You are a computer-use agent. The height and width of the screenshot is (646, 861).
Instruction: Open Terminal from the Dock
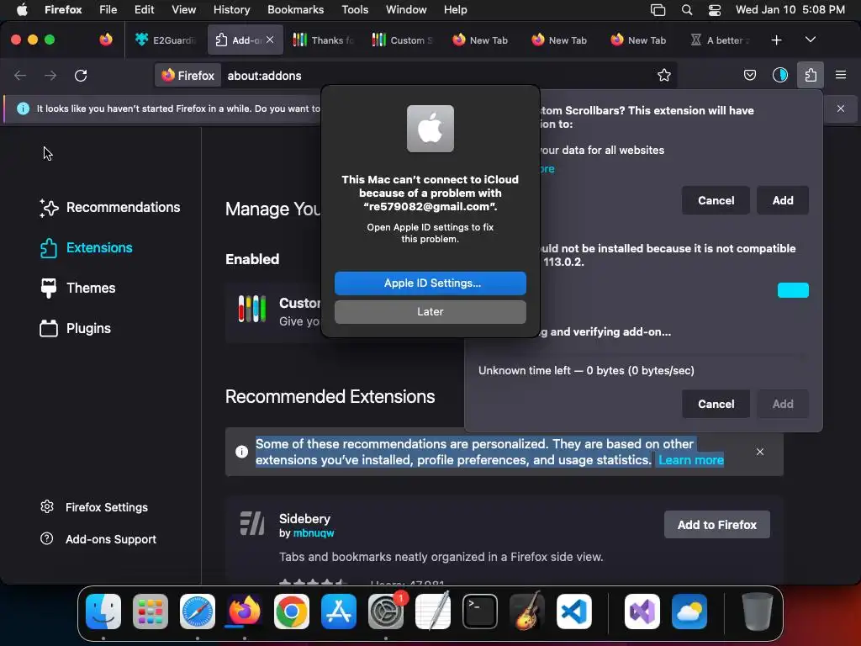pos(480,612)
